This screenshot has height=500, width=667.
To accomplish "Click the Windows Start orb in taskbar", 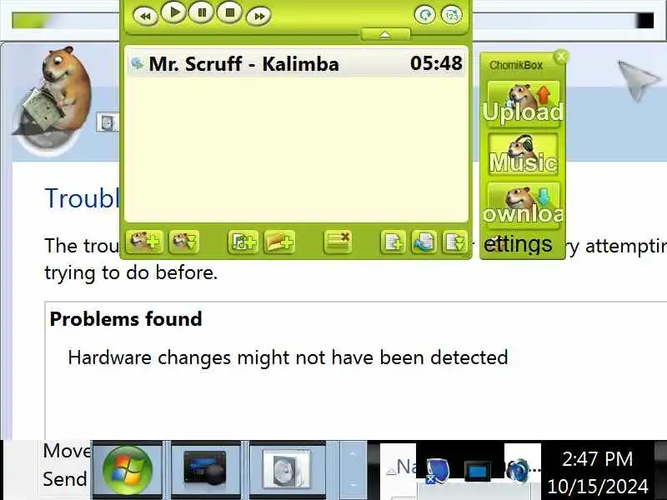I will point(128,469).
